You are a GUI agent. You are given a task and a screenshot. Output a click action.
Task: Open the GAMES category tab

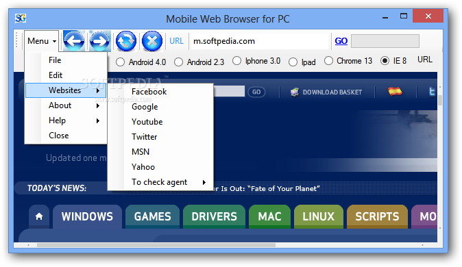[152, 216]
